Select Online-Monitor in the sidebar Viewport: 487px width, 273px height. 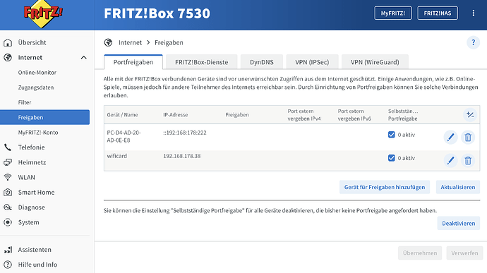pyautogui.click(x=37, y=73)
